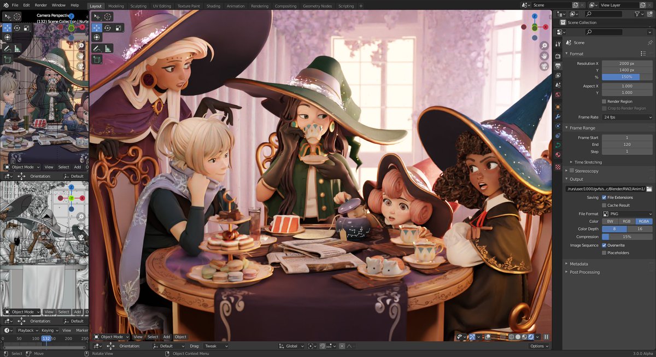This screenshot has width=656, height=357.
Task: Select the Add Cube tool in main viewport
Action: coord(97,58)
